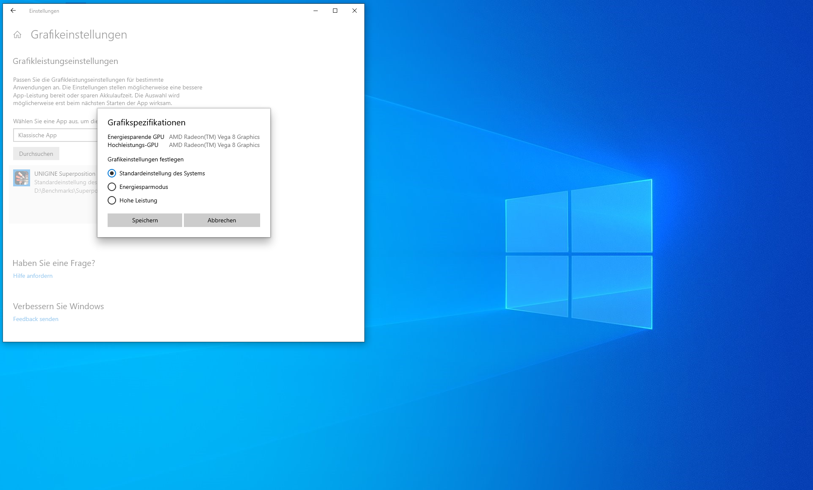Viewport: 813px width, 490px height.
Task: Open the Klassische App dropdown
Action: pyautogui.click(x=55, y=135)
